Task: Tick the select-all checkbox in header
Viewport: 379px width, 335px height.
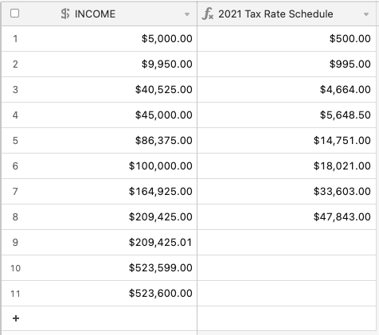Action: pyautogui.click(x=14, y=14)
